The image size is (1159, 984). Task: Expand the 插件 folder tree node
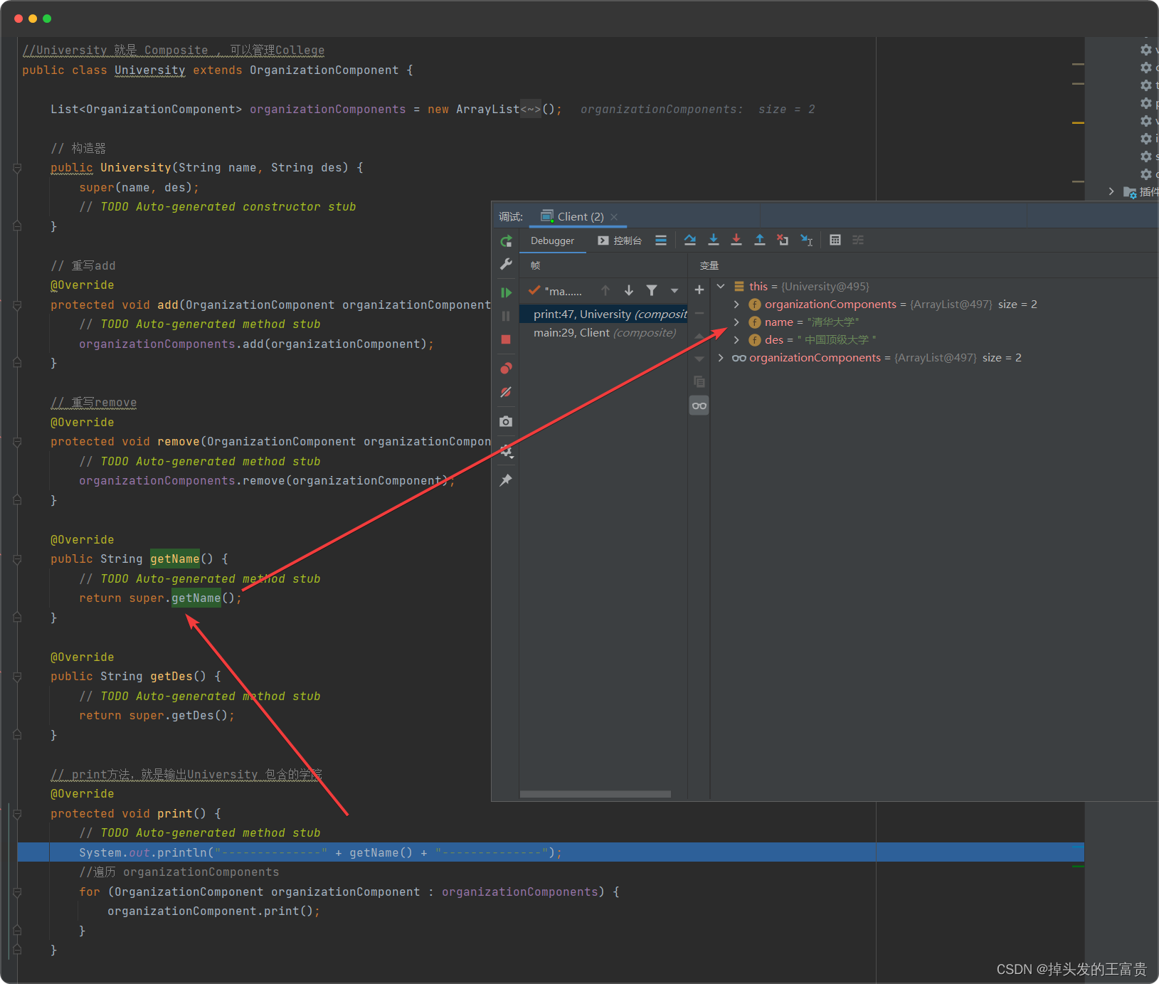1111,191
